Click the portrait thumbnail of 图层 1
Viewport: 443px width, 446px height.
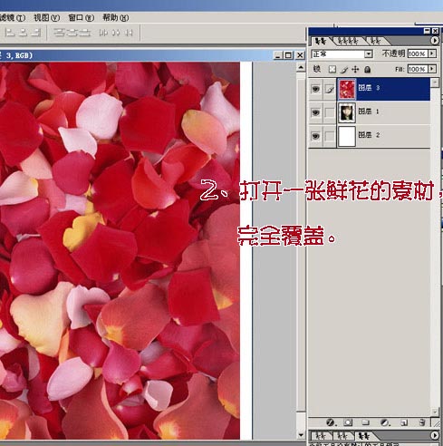pyautogui.click(x=347, y=112)
